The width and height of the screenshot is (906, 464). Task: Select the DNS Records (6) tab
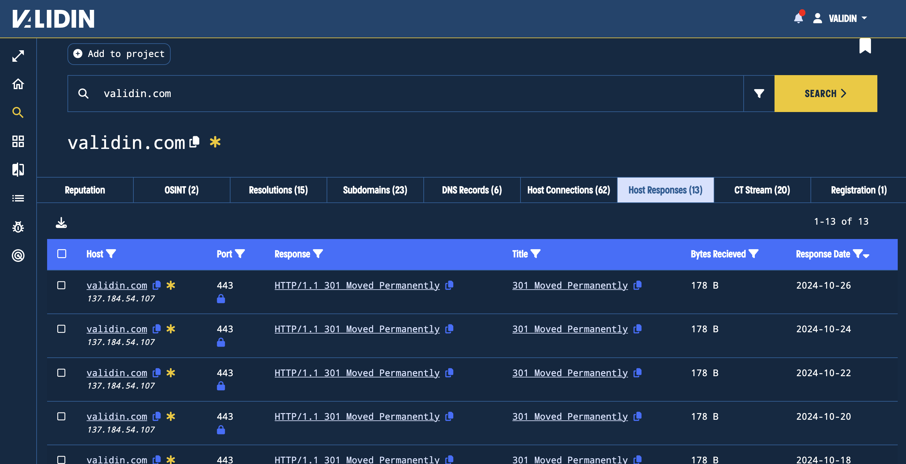pos(472,190)
